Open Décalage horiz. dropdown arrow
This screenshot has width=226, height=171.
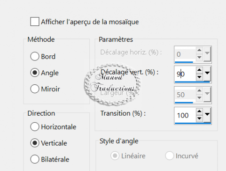point(207,53)
